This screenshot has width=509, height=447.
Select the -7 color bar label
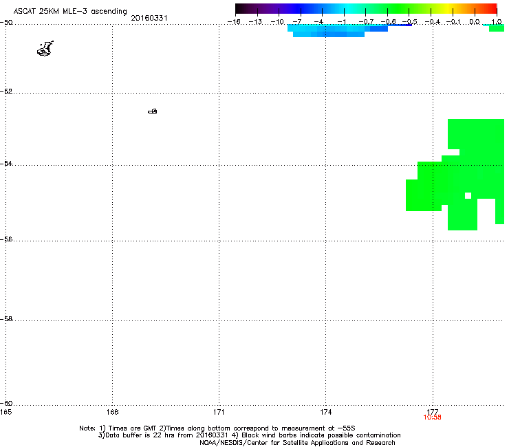point(297,22)
